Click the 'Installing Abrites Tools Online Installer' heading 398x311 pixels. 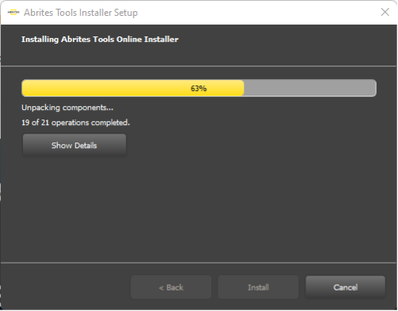(x=100, y=40)
